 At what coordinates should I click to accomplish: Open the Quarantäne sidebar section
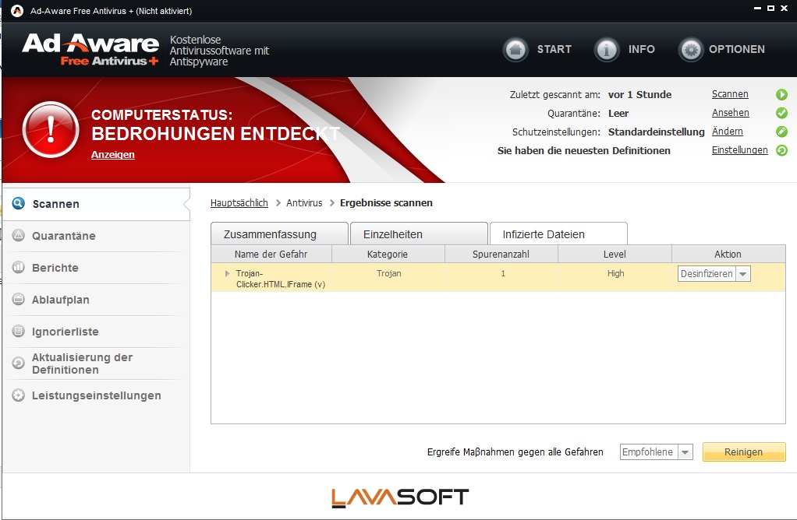tap(97, 236)
